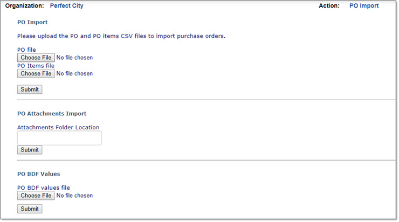Click "No file chosen" beside PO file
The height and width of the screenshot is (222, 399).
coord(74,58)
